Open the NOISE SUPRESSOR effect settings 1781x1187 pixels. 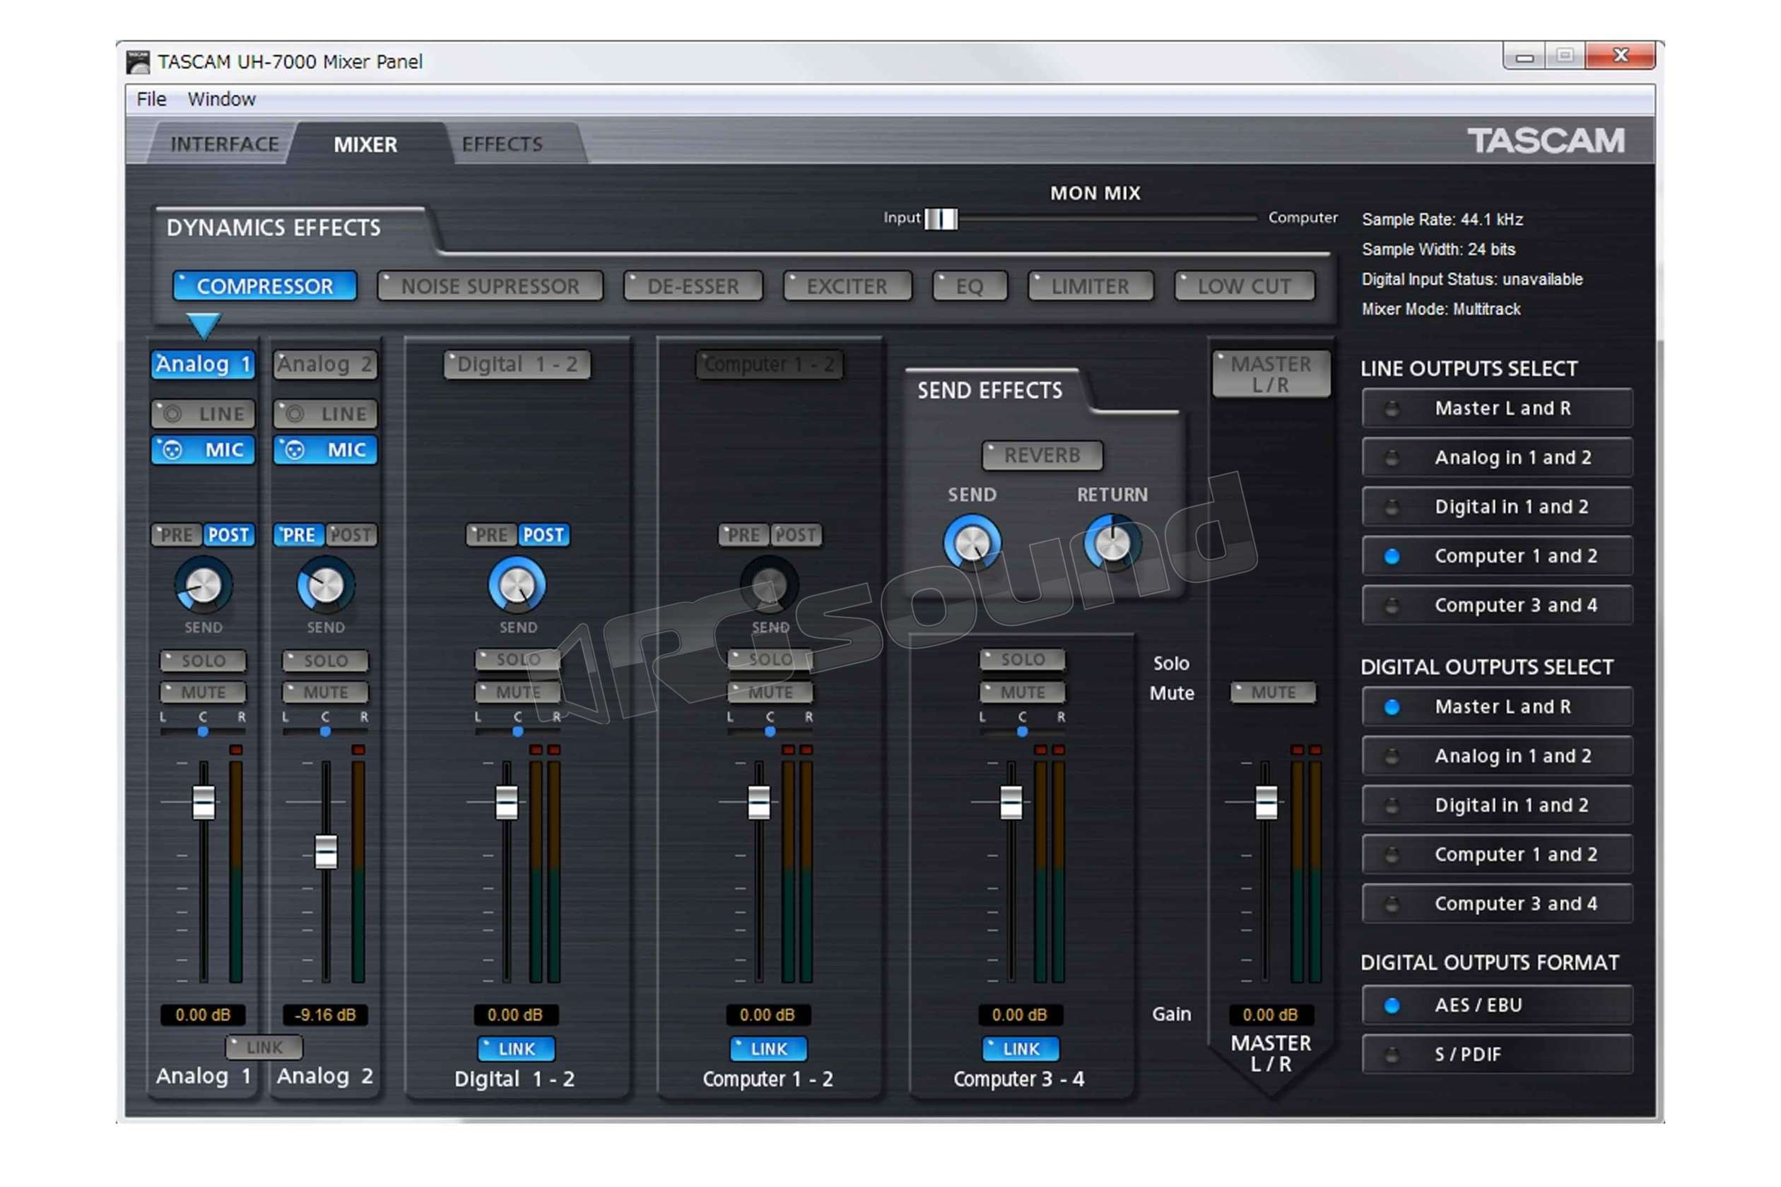[x=490, y=286]
